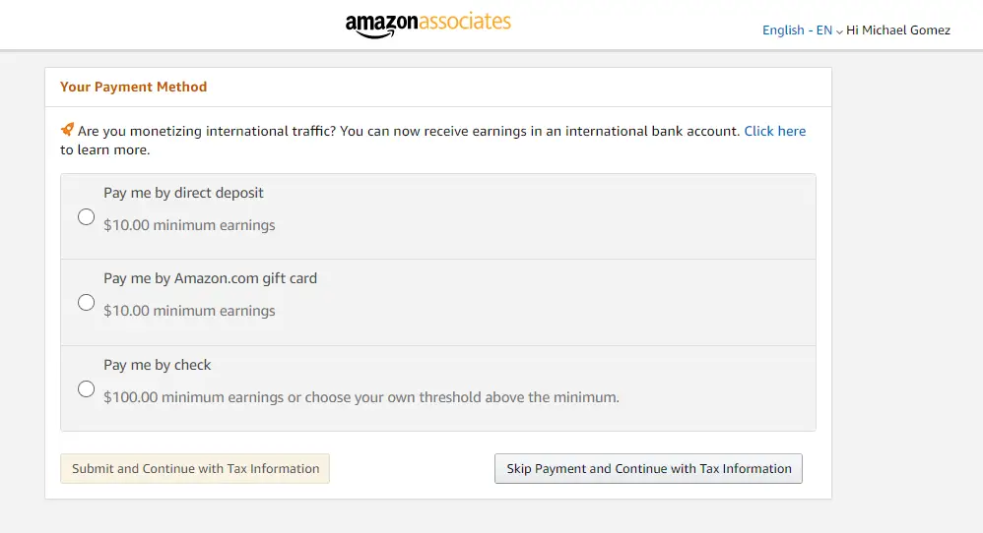The image size is (983, 533).
Task: Select the Amazon.com gift card radio button
Action: (x=86, y=303)
